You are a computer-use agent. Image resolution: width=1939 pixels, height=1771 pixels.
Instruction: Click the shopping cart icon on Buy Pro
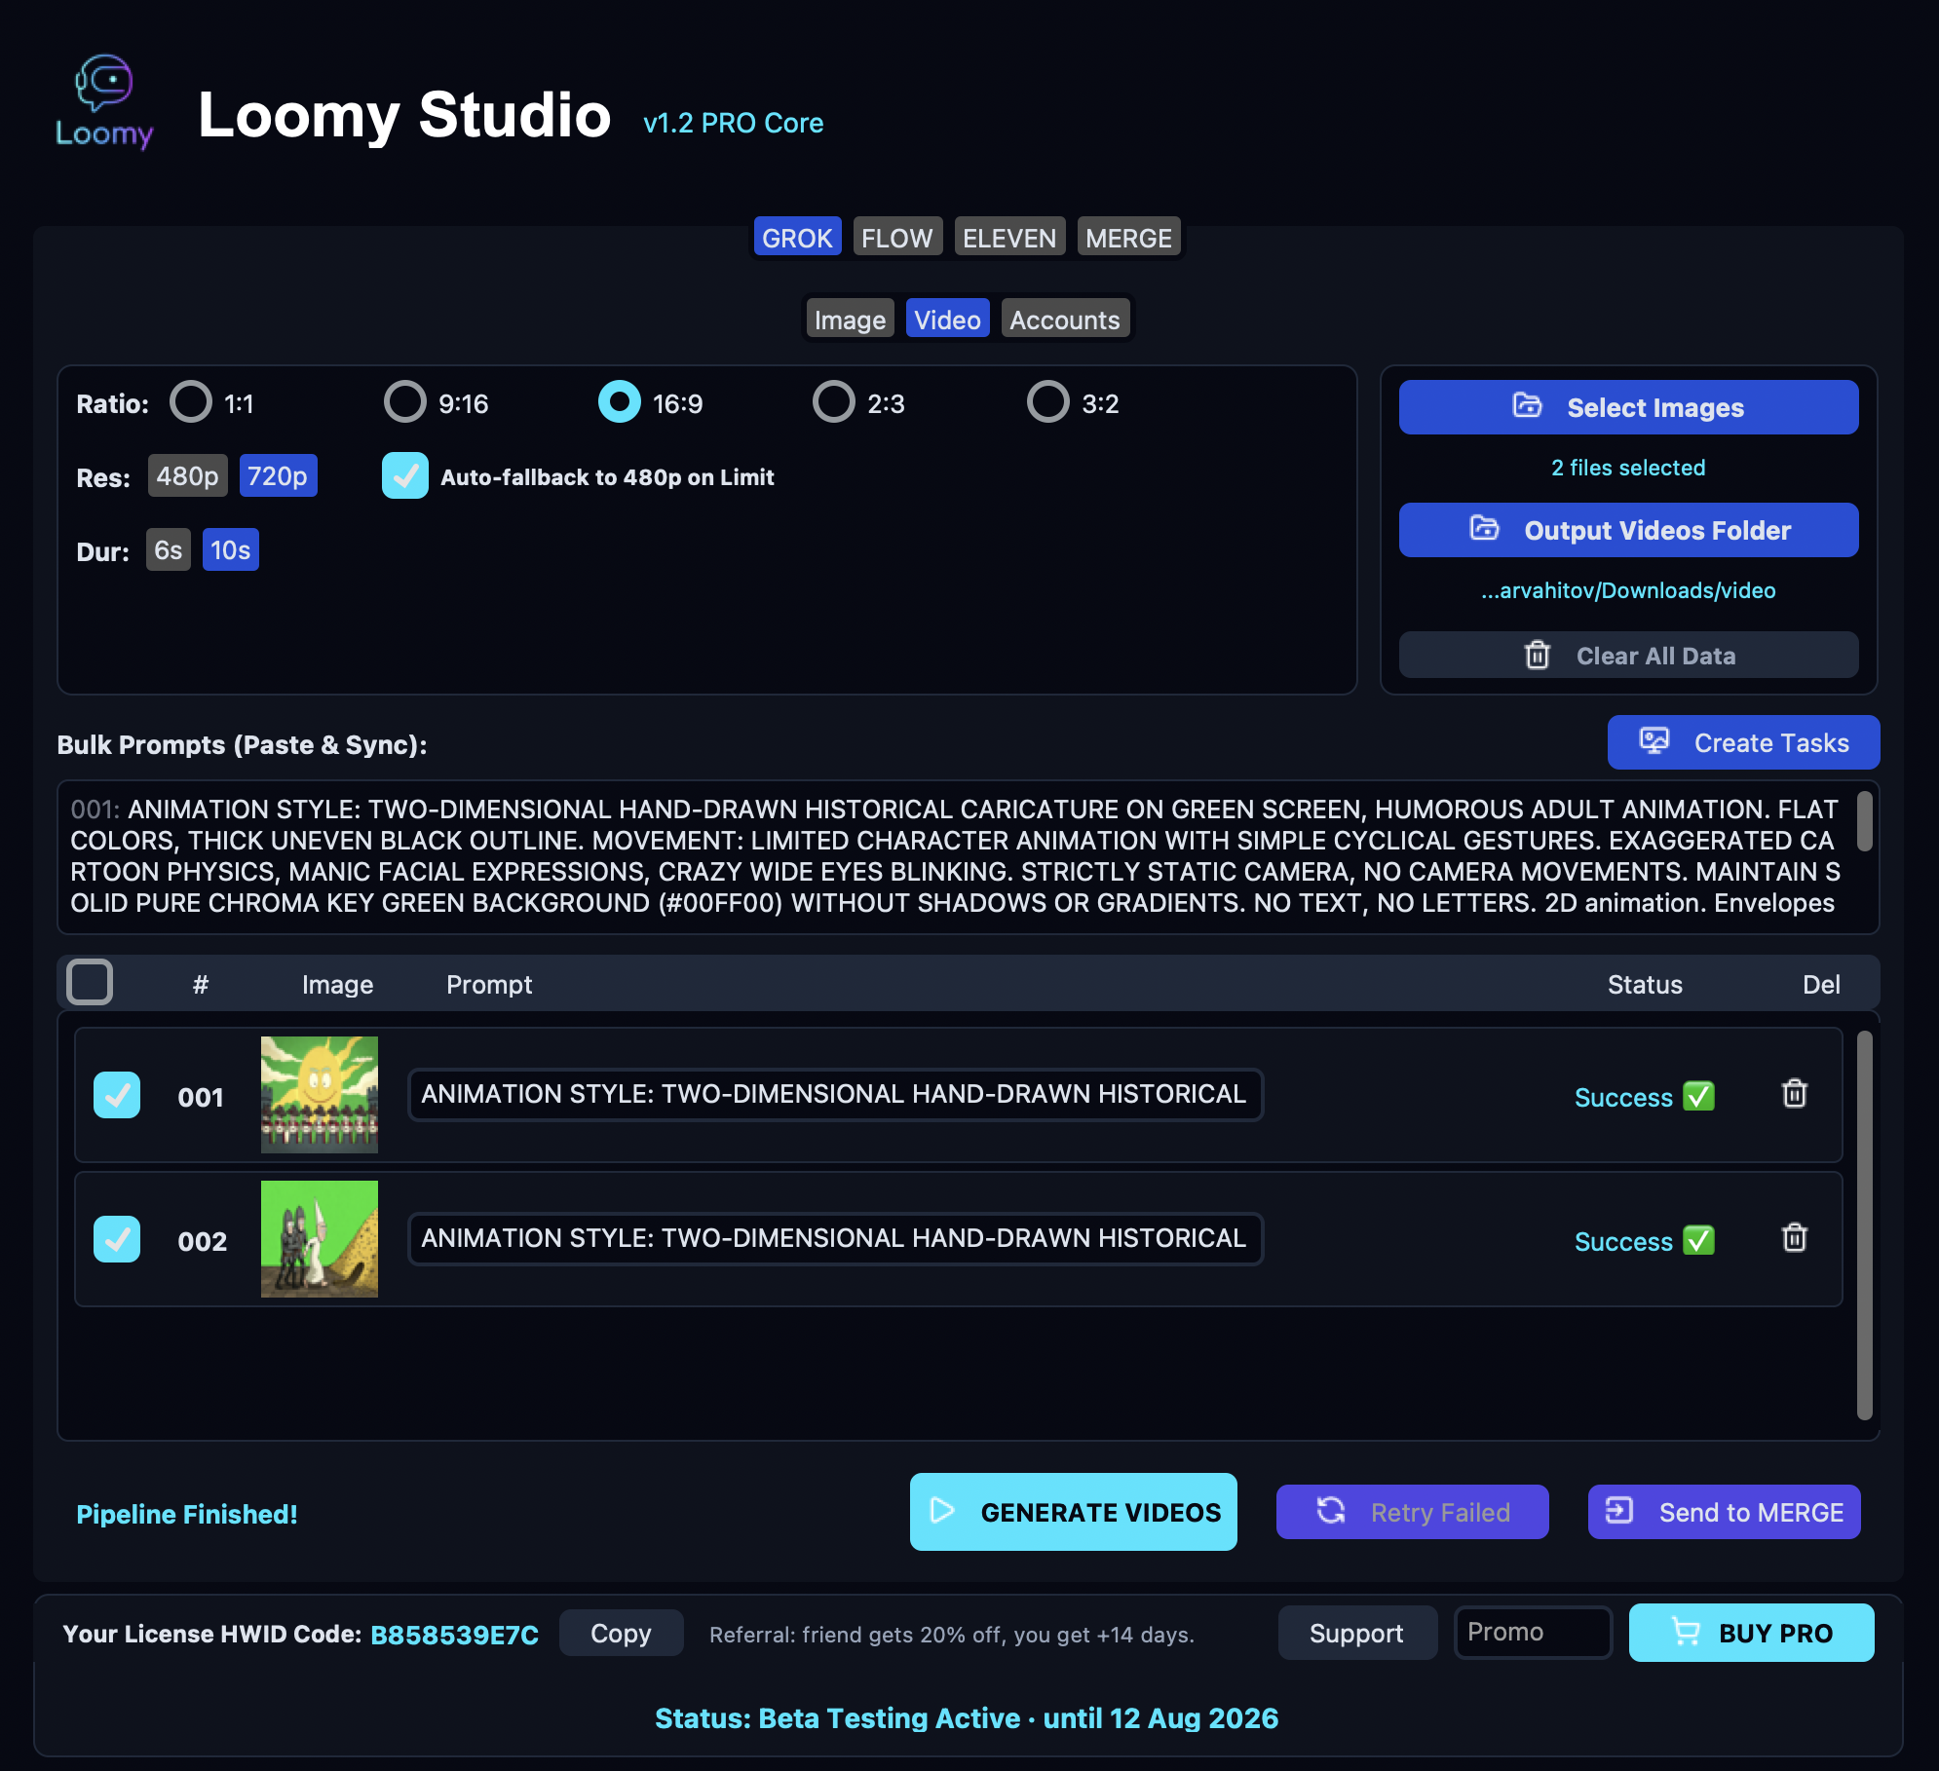click(1685, 1632)
